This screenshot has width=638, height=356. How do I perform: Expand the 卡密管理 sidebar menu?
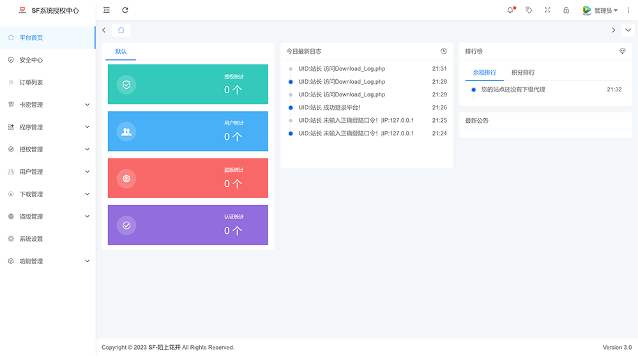[48, 105]
